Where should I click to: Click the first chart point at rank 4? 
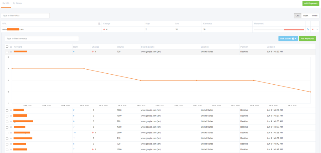[12, 69]
